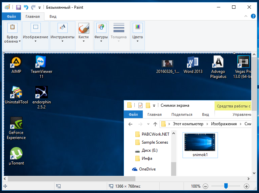
Task: Click the Advego Plagiatus shortcut
Action: pyautogui.click(x=218, y=67)
